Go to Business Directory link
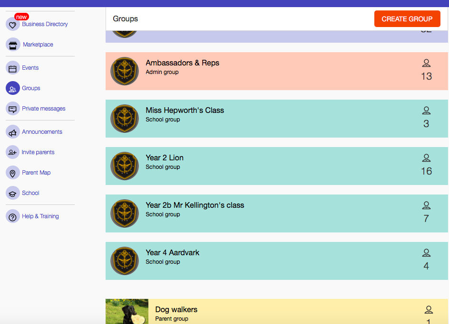 pyautogui.click(x=45, y=24)
